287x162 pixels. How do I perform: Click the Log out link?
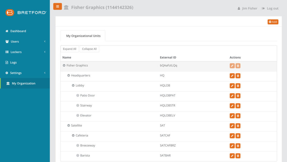pos(270,8)
